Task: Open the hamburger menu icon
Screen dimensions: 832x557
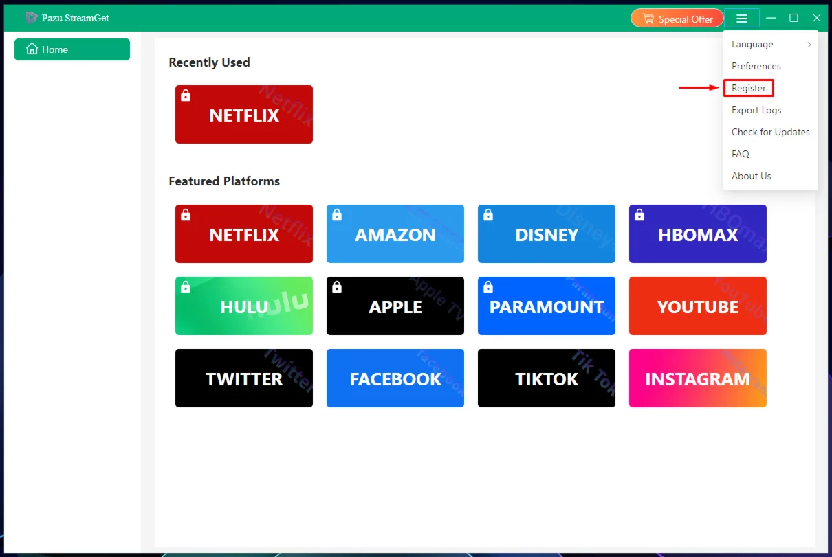Action: 741,19
